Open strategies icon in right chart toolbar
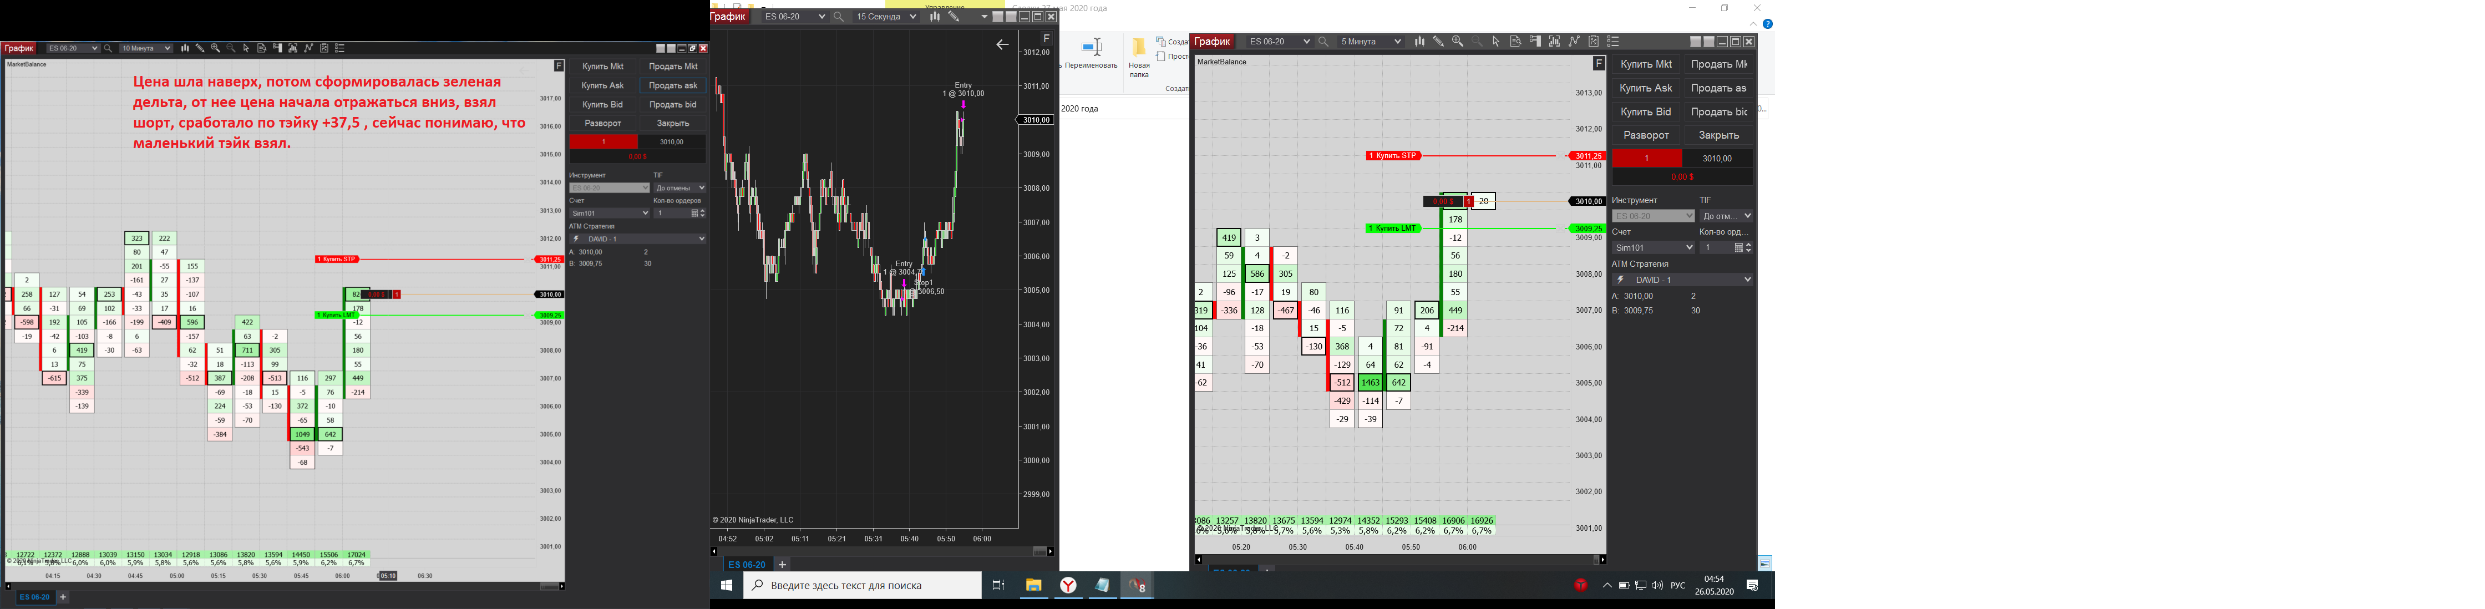The height and width of the screenshot is (609, 2485). coord(1593,42)
